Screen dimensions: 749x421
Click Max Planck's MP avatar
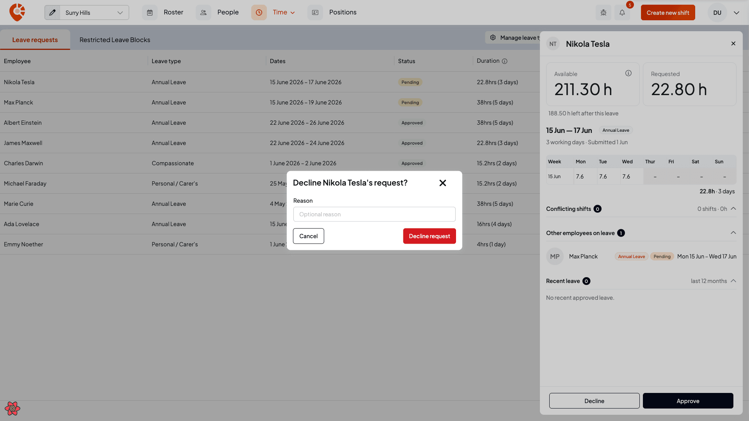point(555,256)
